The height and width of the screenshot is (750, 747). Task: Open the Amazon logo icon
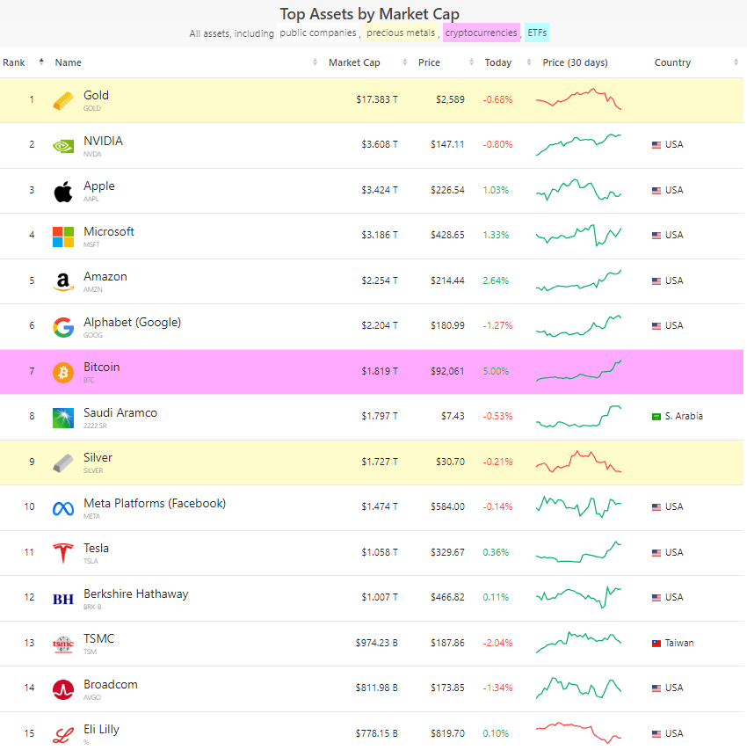pos(63,281)
